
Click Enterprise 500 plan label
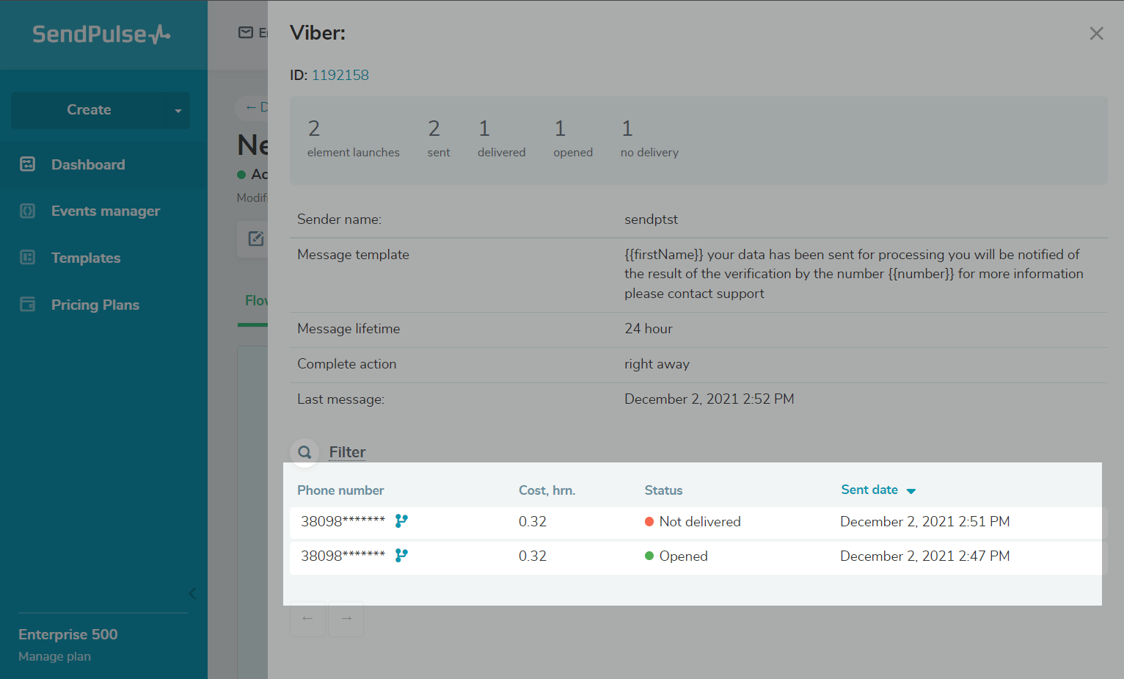point(67,634)
